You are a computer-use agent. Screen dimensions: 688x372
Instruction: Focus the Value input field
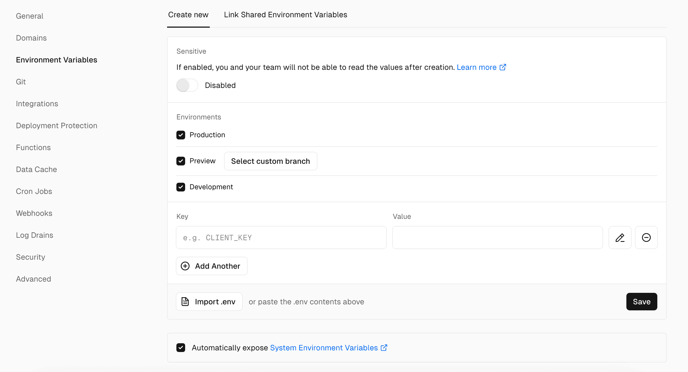pyautogui.click(x=498, y=237)
